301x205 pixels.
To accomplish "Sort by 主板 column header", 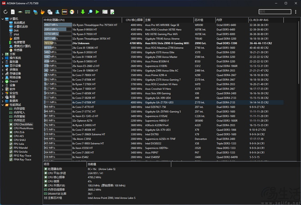I will click(169, 20).
